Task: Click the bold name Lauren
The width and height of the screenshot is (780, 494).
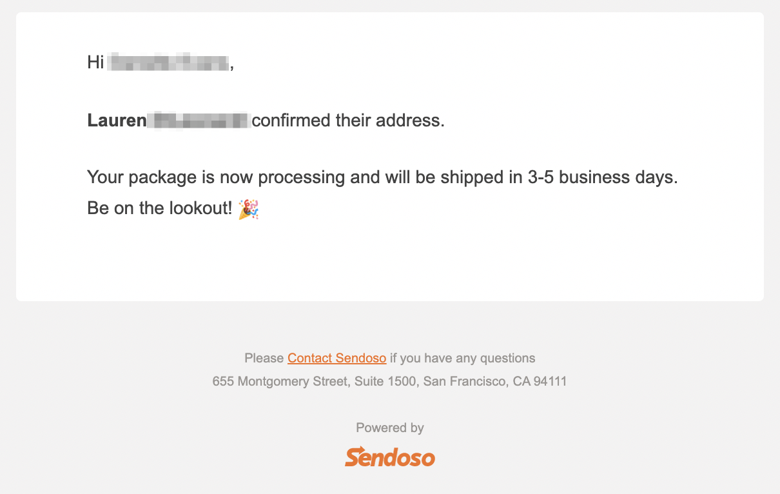Action: click(x=117, y=121)
